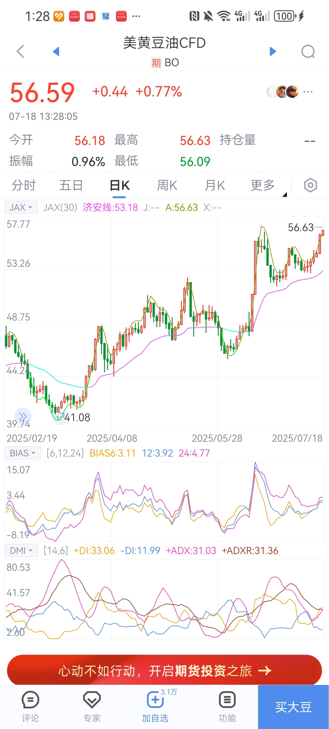Tap the 期 futures badge
Screen dimensions: 329x729
pos(156,63)
